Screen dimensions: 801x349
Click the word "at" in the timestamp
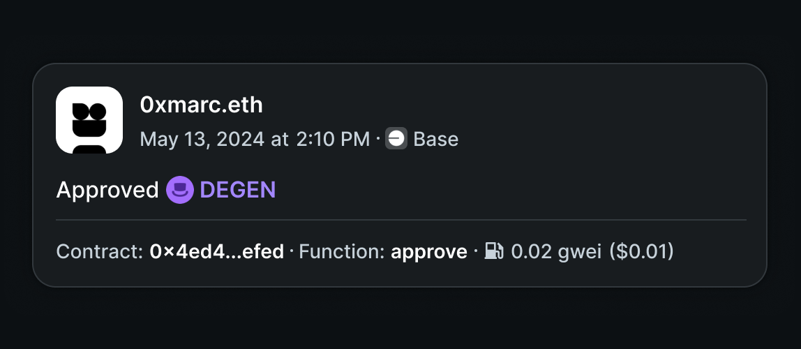(x=280, y=140)
